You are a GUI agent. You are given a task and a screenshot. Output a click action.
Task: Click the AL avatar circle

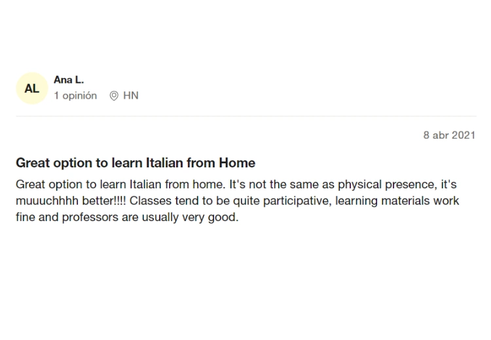coord(31,88)
